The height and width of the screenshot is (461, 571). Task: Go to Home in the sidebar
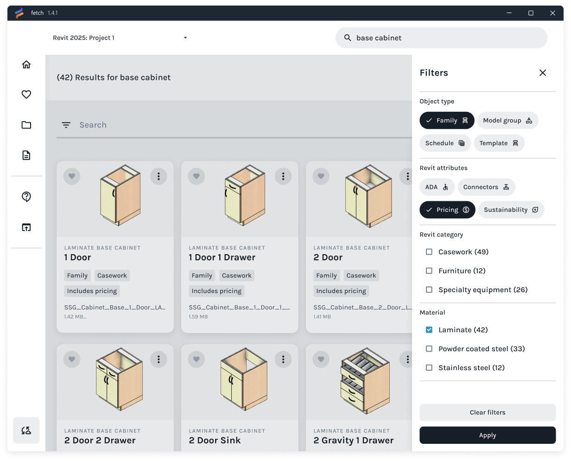click(x=26, y=64)
